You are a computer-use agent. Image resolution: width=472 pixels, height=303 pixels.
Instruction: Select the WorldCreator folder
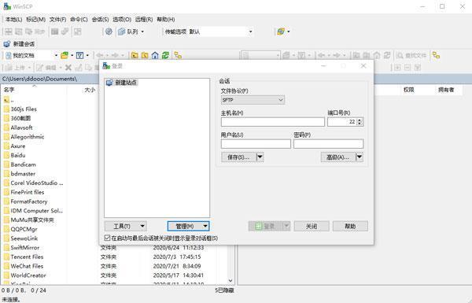[x=28, y=275]
